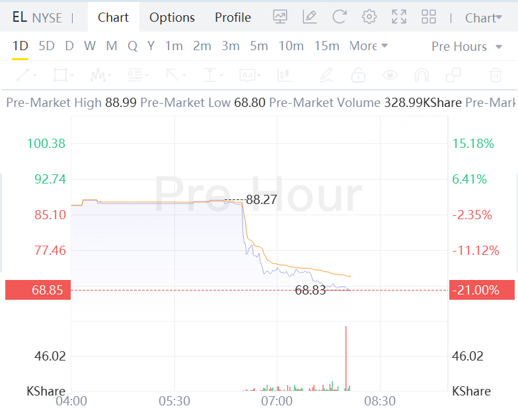
Task: Switch to the Profile tab
Action: pyautogui.click(x=233, y=17)
